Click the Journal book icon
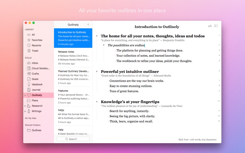This screenshot has height=153, width=245. (x=29, y=90)
